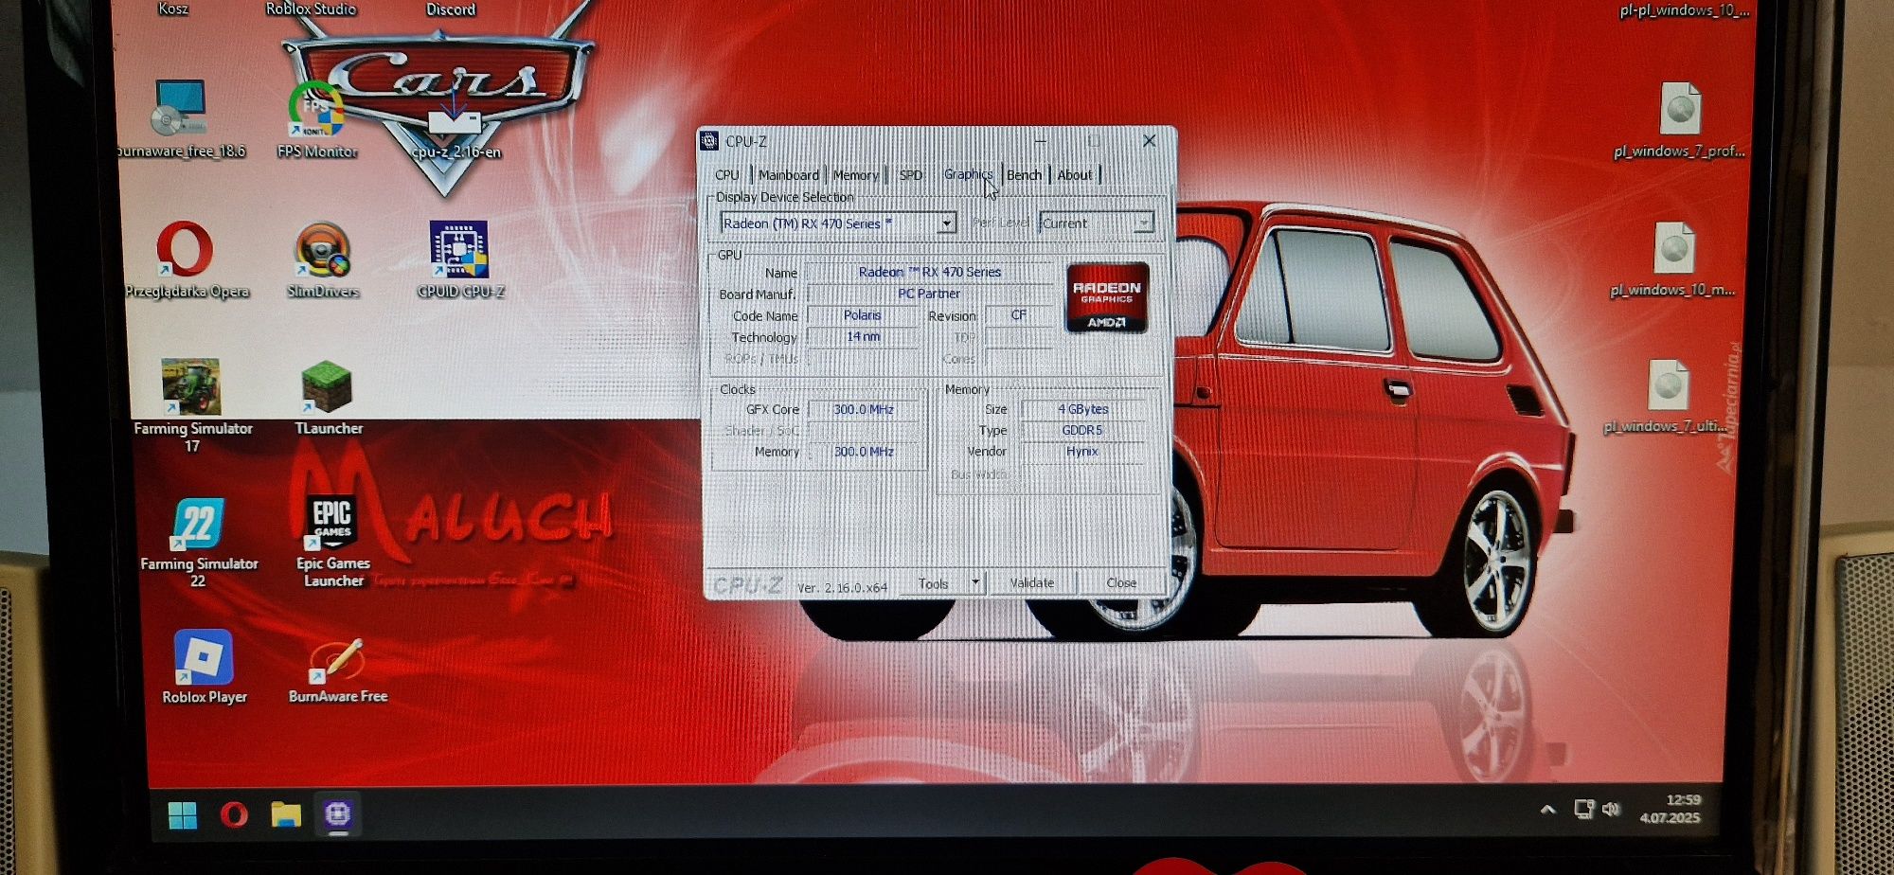
Task: Click the CPU-Z taskbar icon
Action: [338, 814]
